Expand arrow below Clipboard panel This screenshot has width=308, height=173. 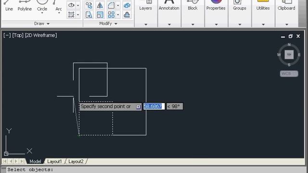[x=287, y=25]
